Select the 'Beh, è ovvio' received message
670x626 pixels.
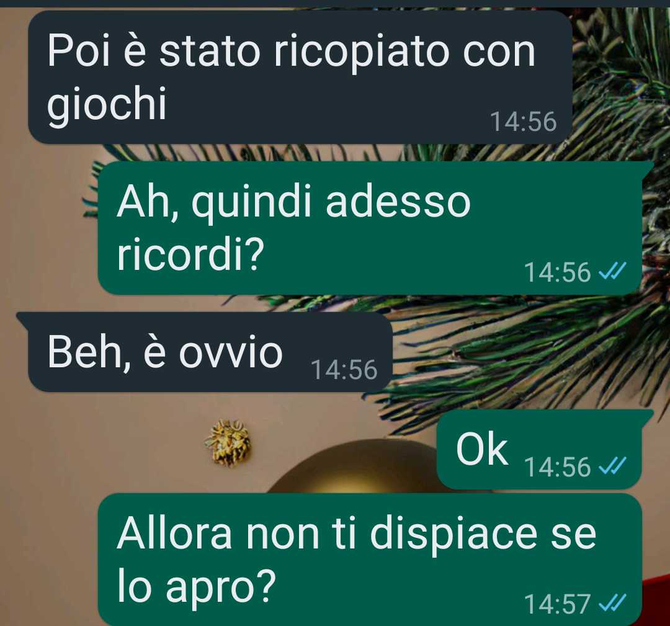pos(205,352)
